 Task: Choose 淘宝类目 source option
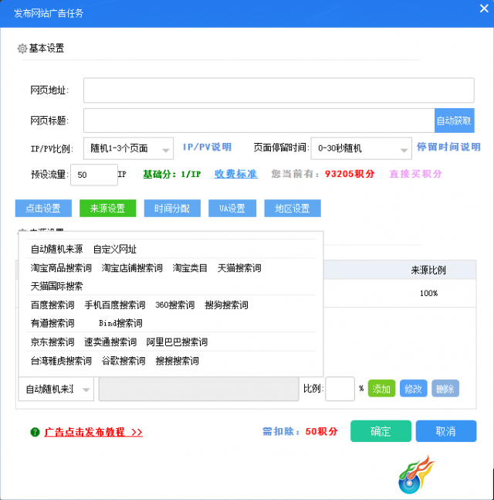tap(190, 268)
